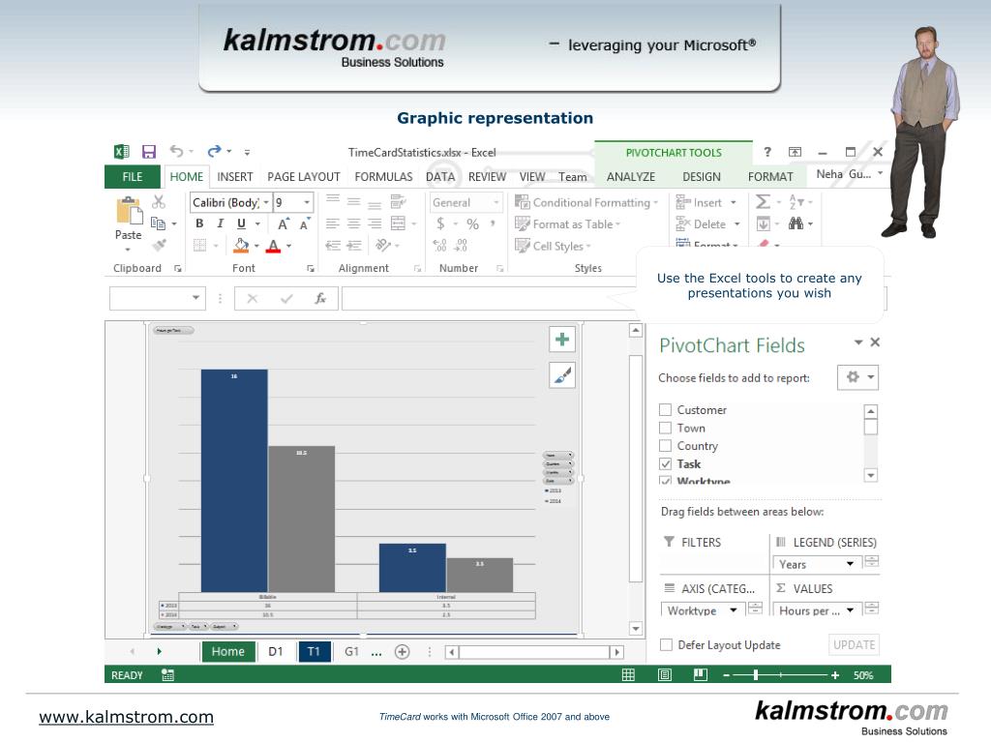Click the Font Color red A icon

tap(273, 246)
